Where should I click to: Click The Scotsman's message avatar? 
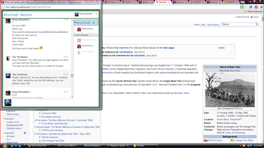[x=8, y=76]
